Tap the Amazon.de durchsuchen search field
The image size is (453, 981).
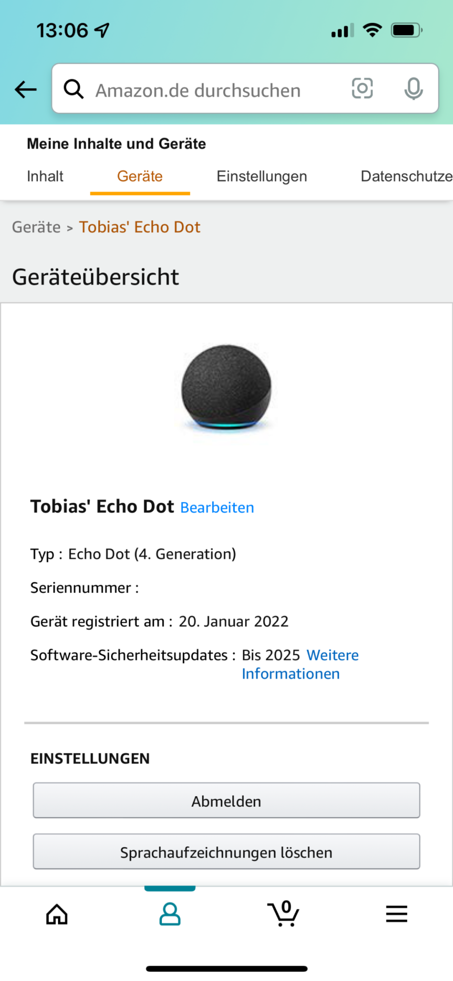click(x=198, y=90)
